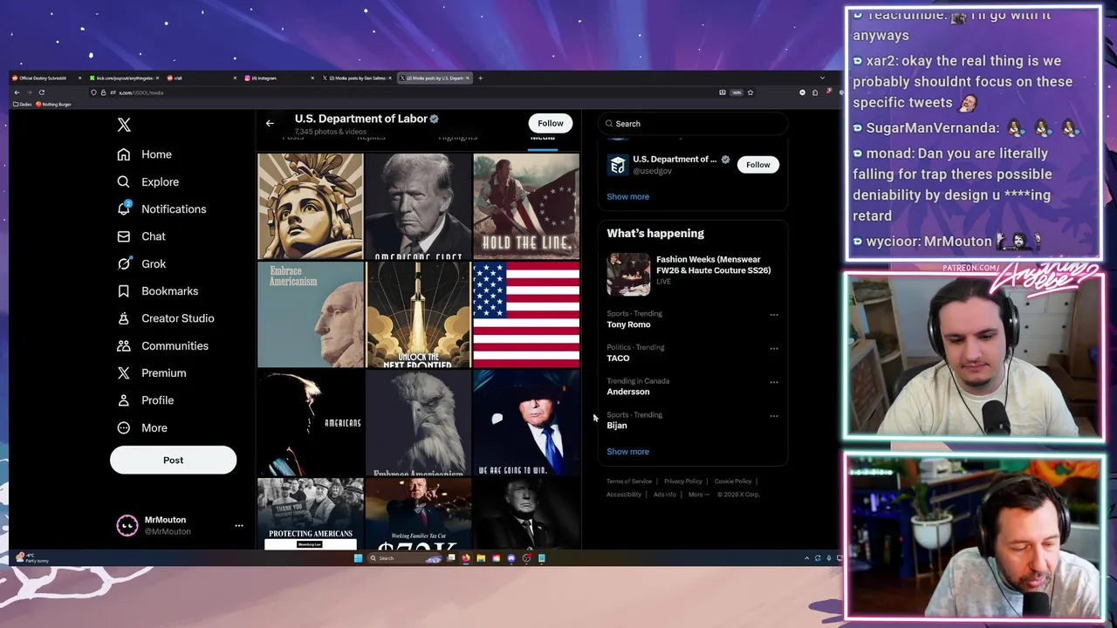Open account options dots next to MrMouton
Viewport: 1117px width, 628px height.
click(239, 525)
